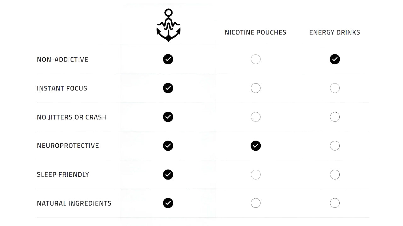
Task: Click the Non-Addictive row label
Action: click(63, 60)
